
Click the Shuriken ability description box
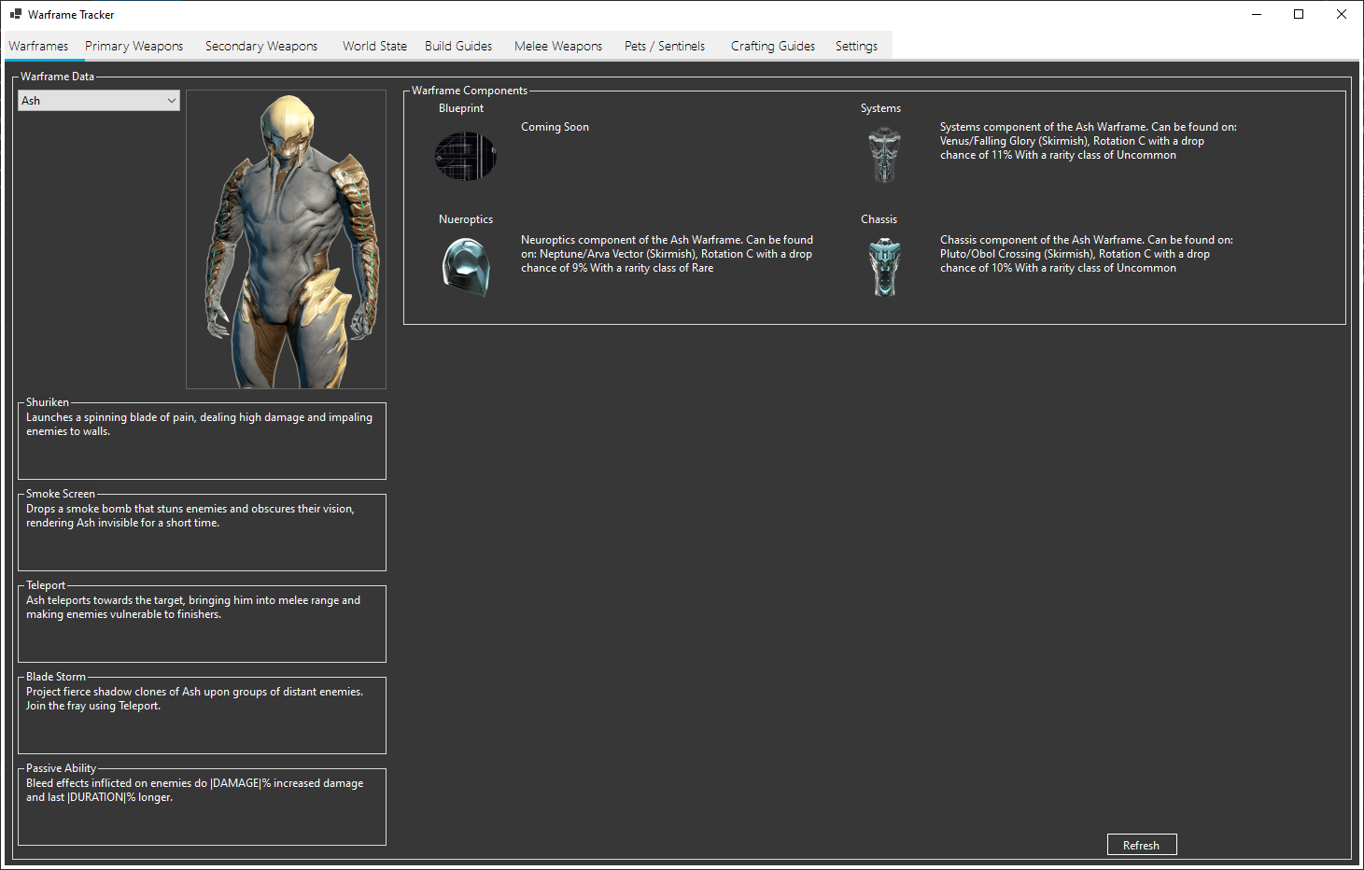pyautogui.click(x=202, y=441)
